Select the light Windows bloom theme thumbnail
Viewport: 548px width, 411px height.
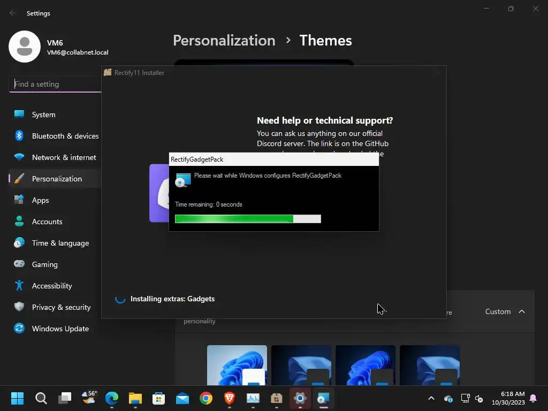point(237,365)
